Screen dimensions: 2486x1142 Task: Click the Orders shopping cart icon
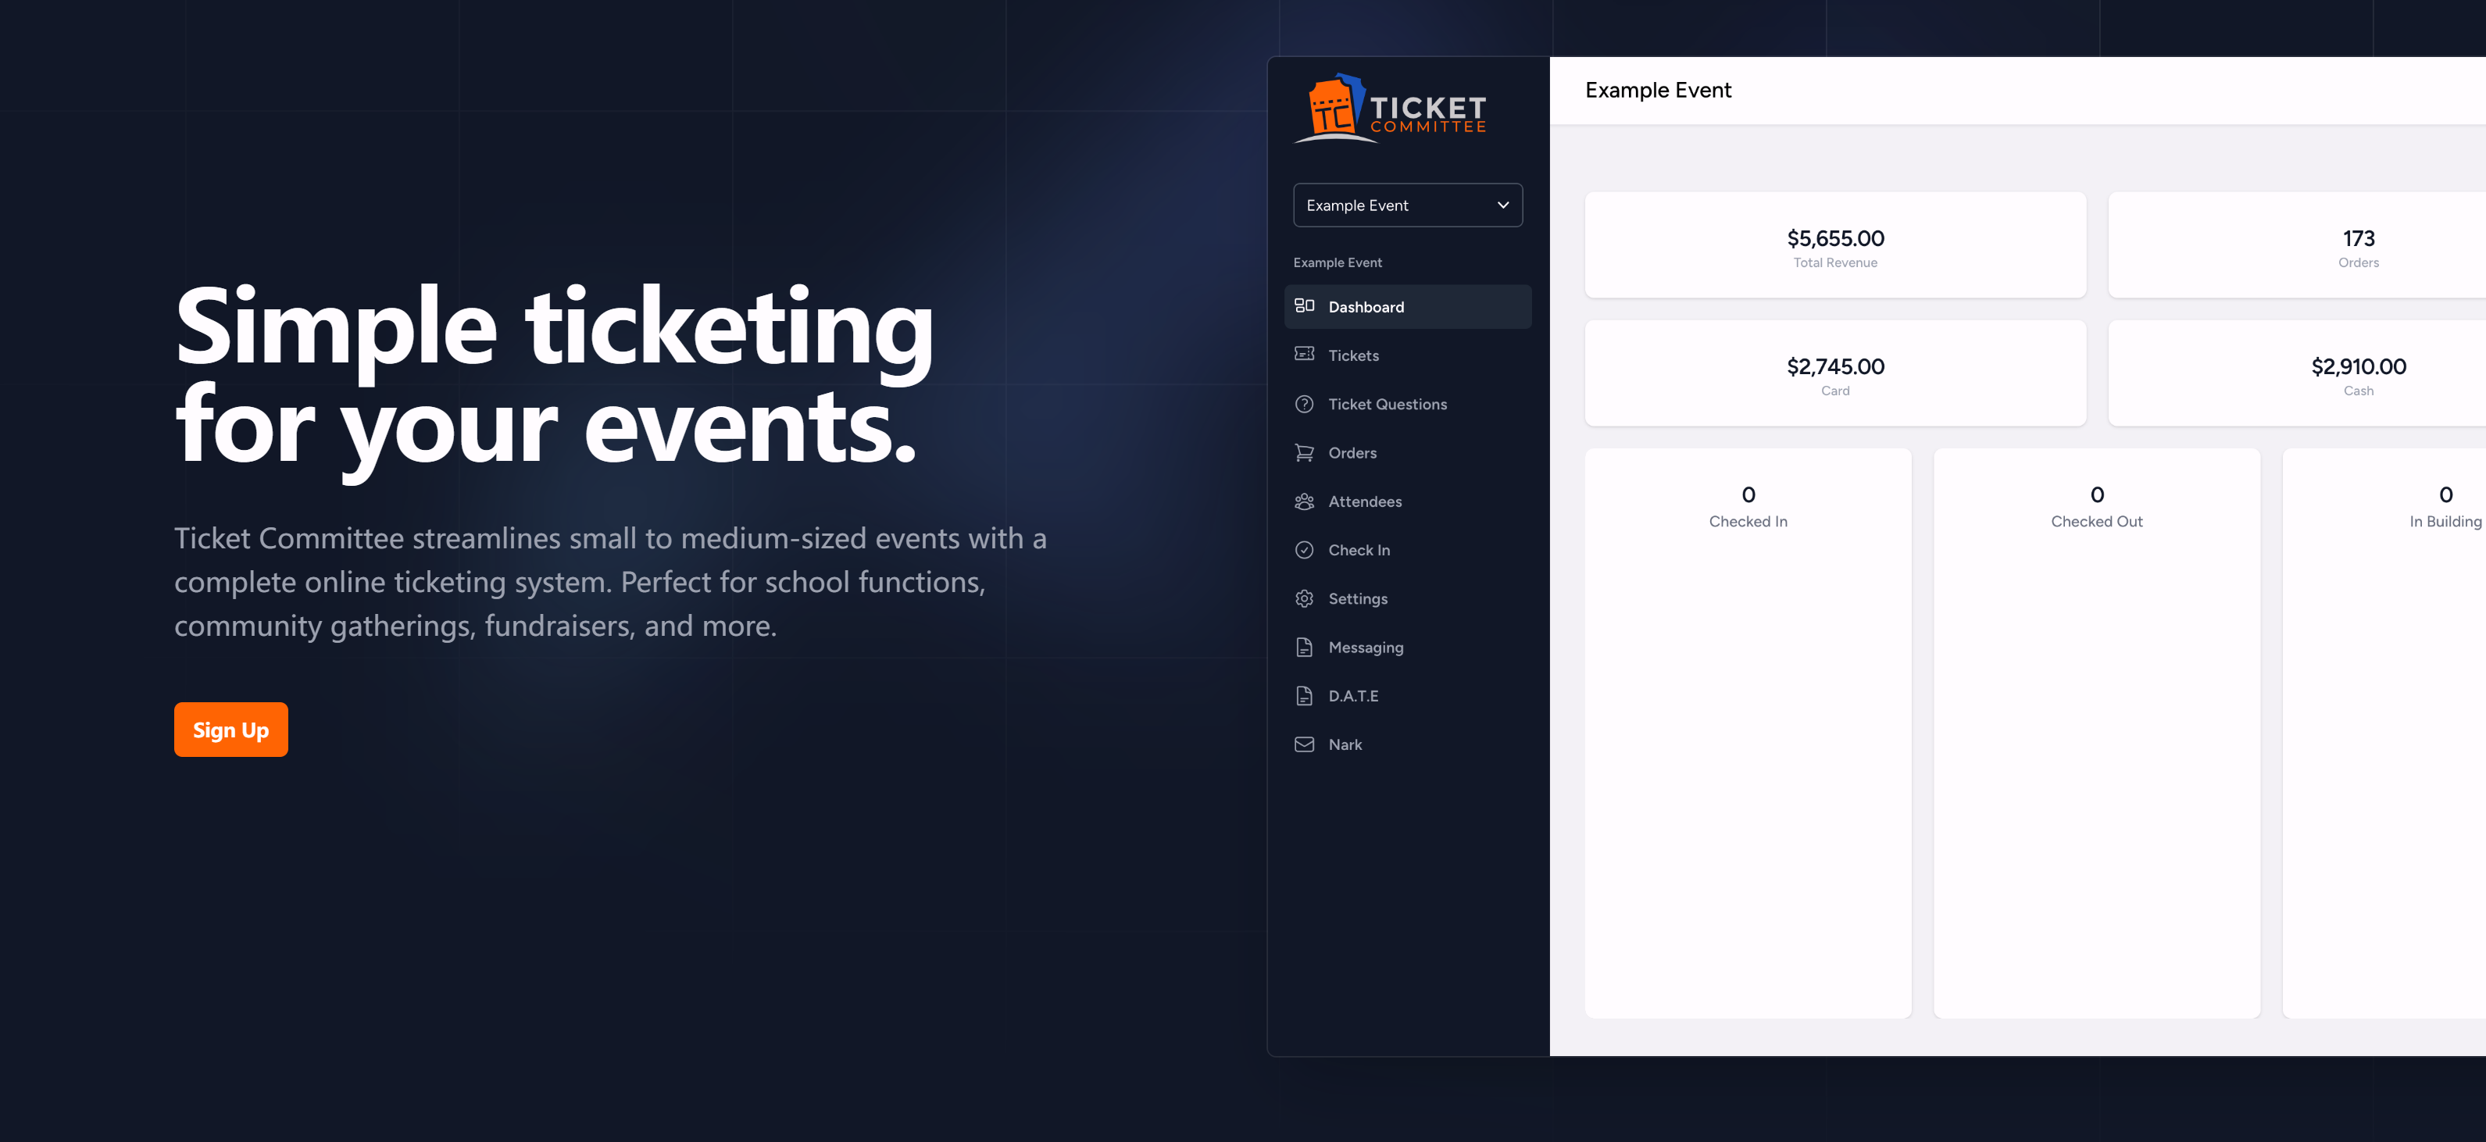1304,451
